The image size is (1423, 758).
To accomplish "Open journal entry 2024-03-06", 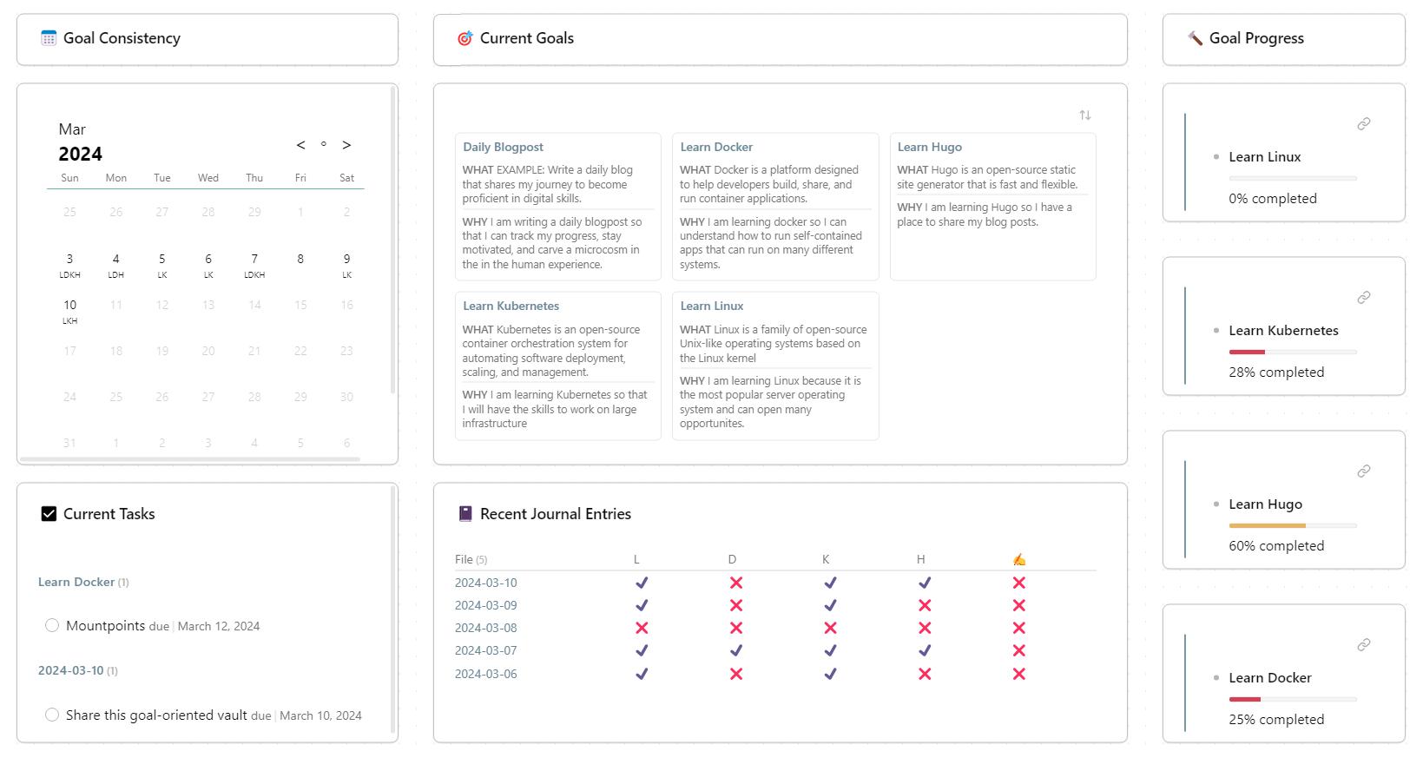I will tap(486, 674).
